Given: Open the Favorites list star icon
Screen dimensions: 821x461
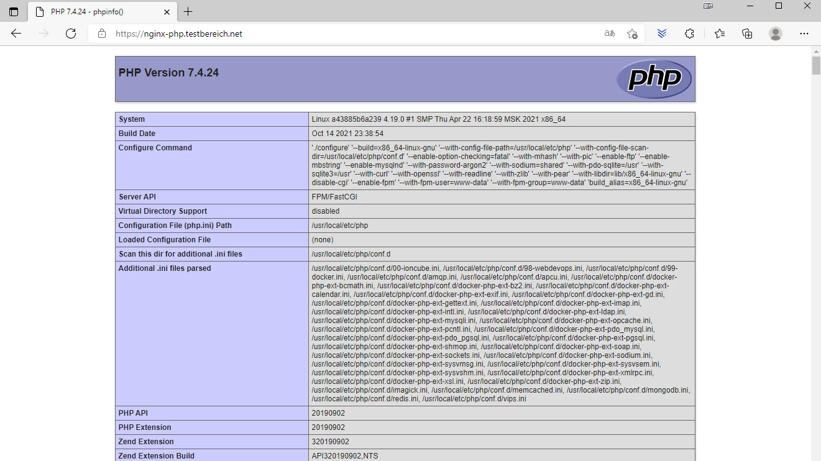Looking at the screenshot, I should [719, 34].
